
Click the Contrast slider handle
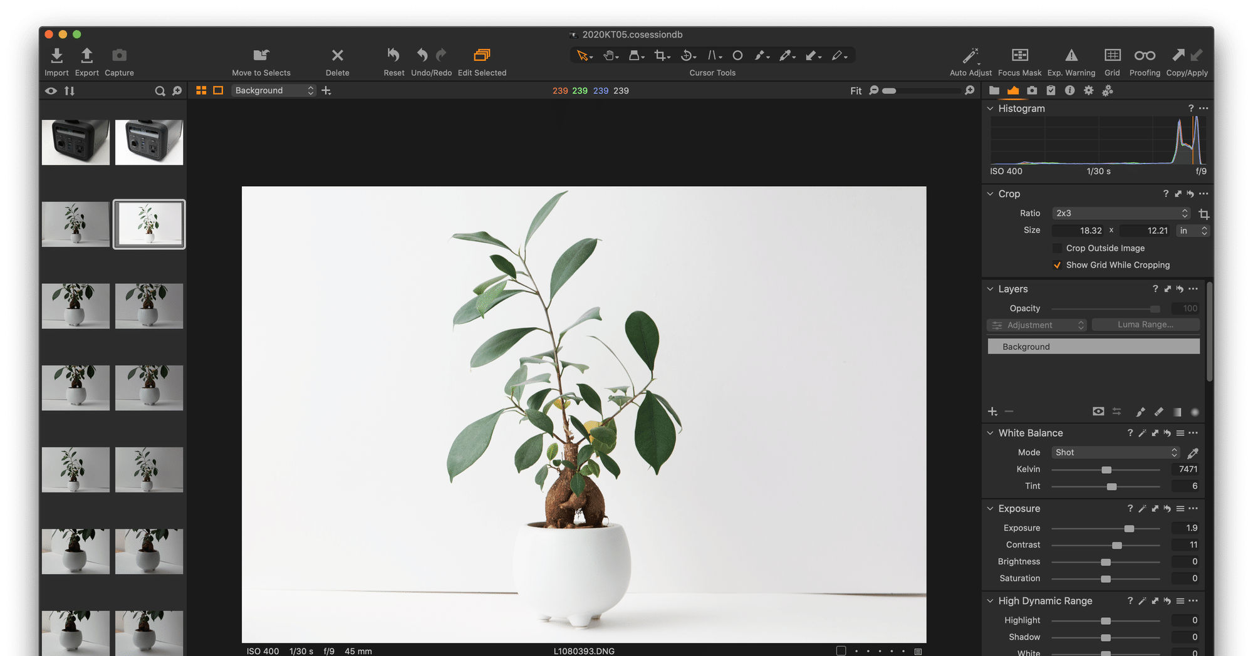(x=1117, y=546)
